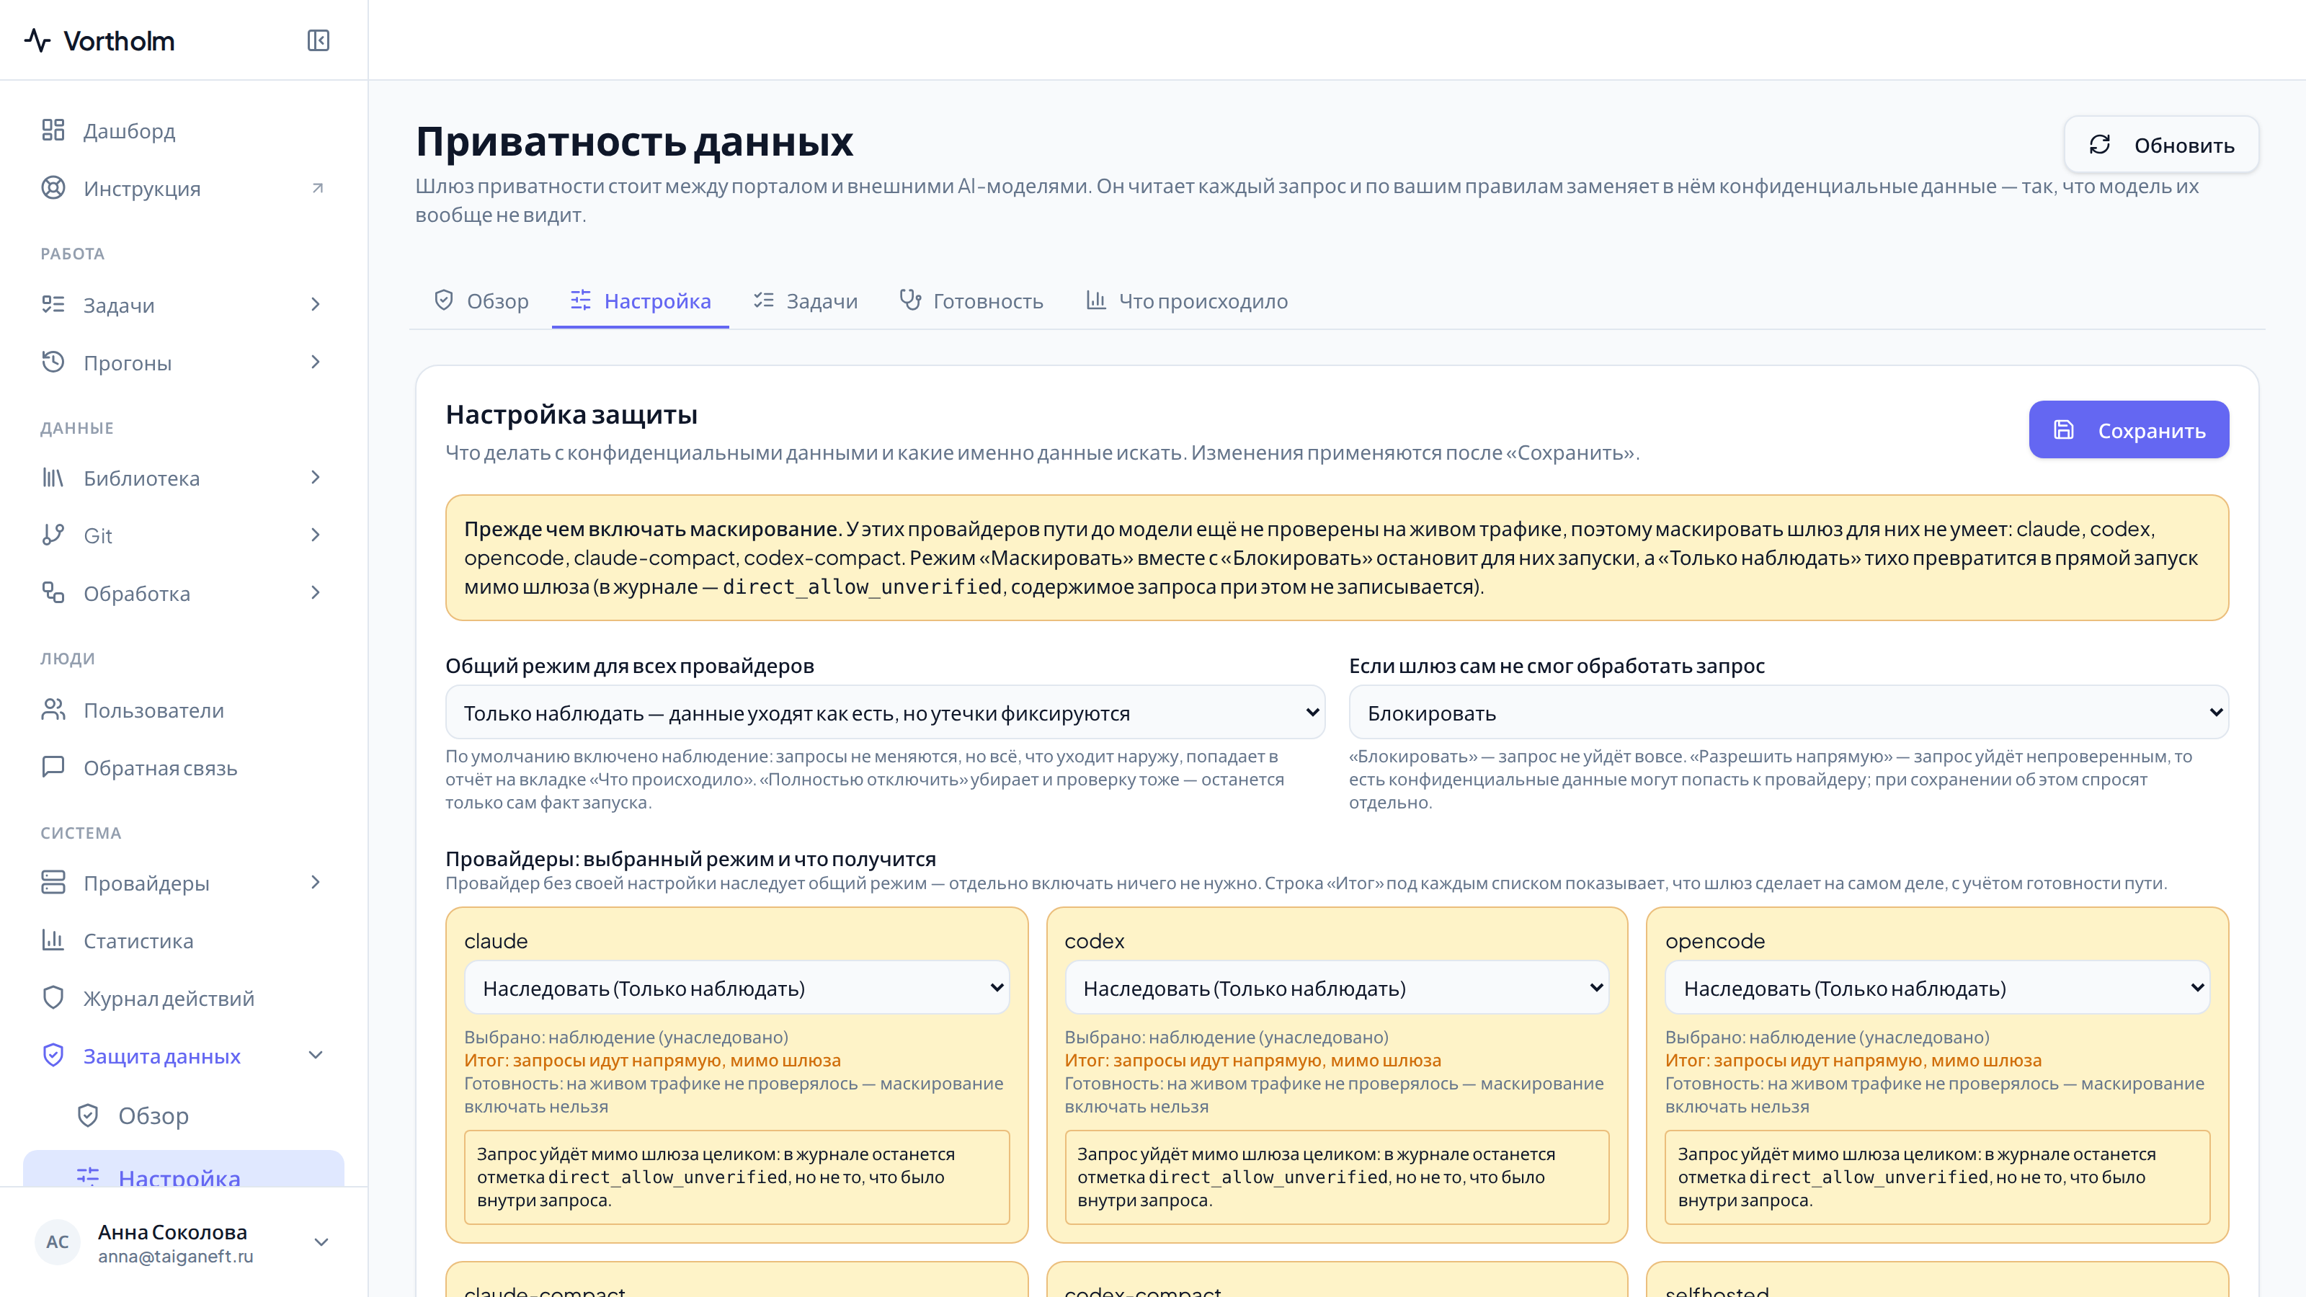Expand the Библиотека sidebar section

click(315, 477)
